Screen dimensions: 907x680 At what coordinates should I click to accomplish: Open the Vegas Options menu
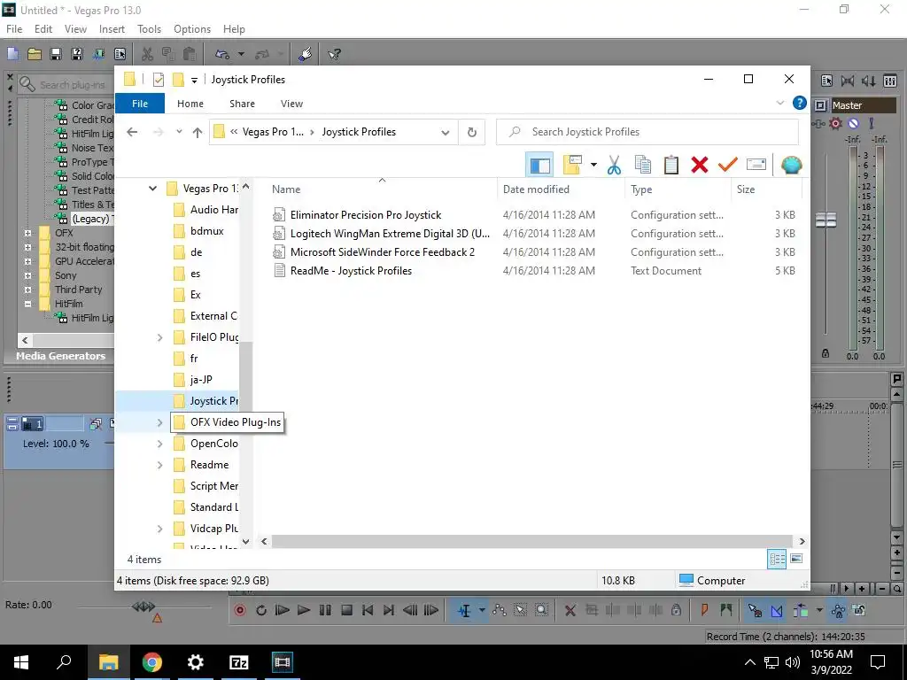192,29
